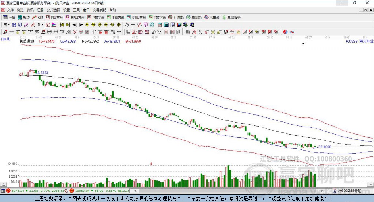Screen dimensions: 374x202
Task: Click the 行情 quotes button
Action: point(9,18)
